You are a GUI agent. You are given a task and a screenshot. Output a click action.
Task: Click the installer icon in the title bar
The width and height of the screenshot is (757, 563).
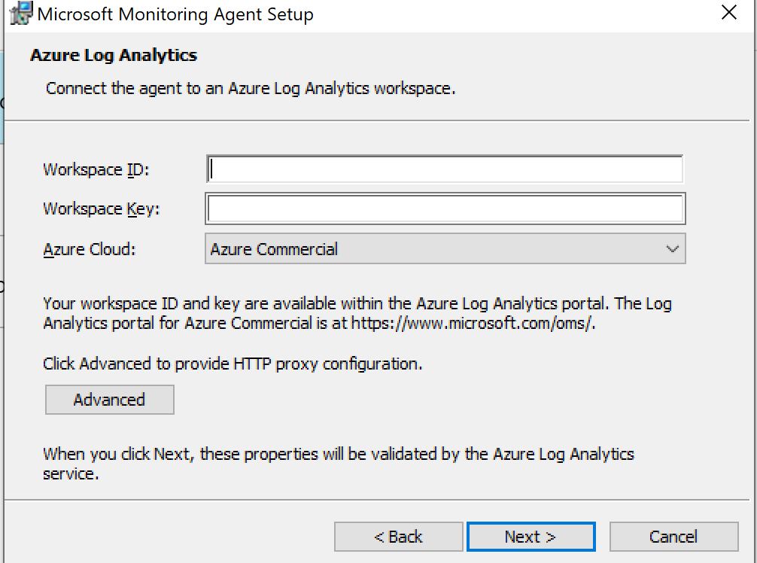[x=21, y=14]
